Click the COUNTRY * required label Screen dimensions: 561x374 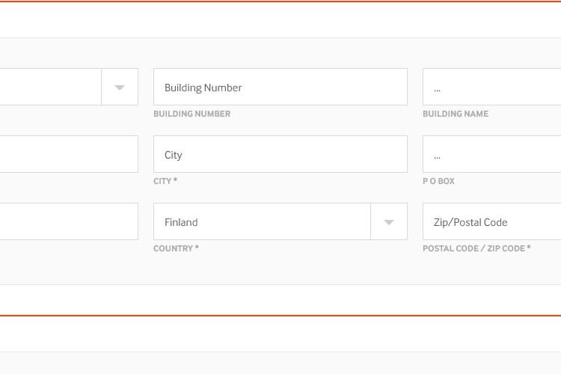[x=176, y=248]
